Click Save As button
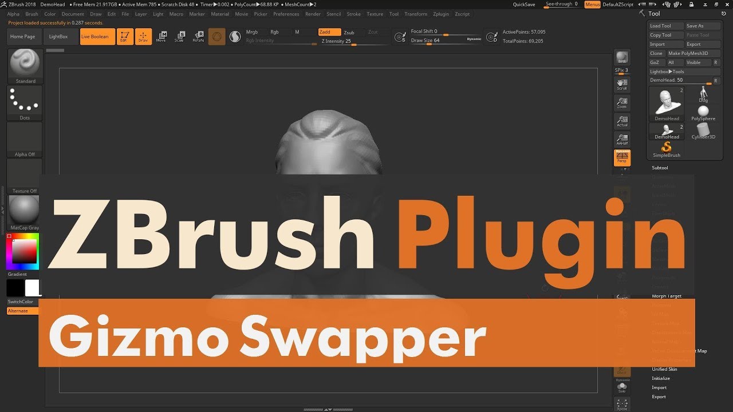This screenshot has height=412, width=733. pyautogui.click(x=702, y=26)
